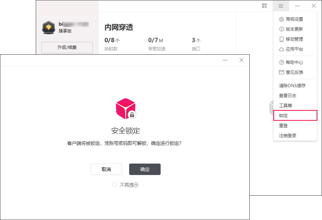Open 常规设置 general settings
Screen dimensions: 322x220
(294, 19)
